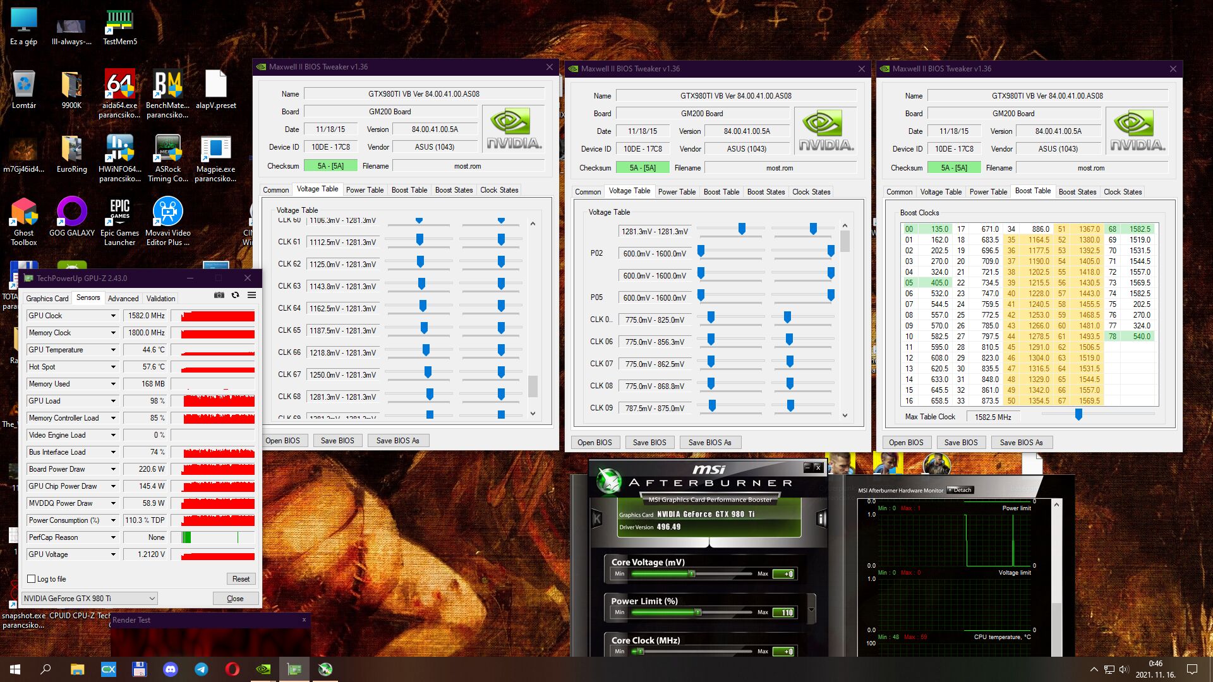Switch to GPU-Z Graphics Card tab
This screenshot has width=1213, height=682.
47,299
